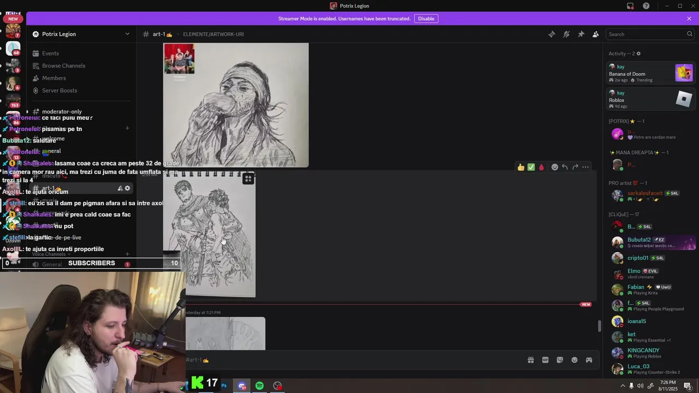Open Browse Channels
The image size is (699, 393).
click(x=82, y=65)
